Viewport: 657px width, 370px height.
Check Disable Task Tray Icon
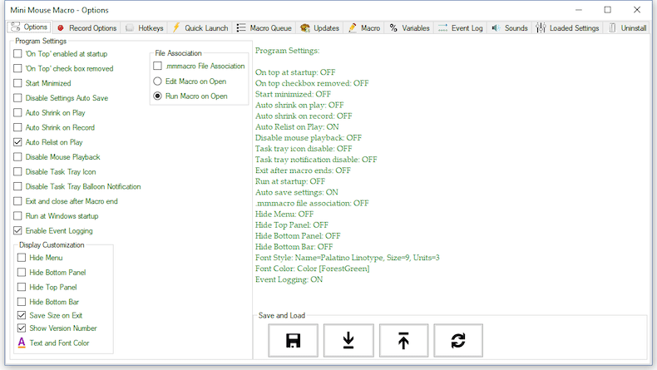17,171
